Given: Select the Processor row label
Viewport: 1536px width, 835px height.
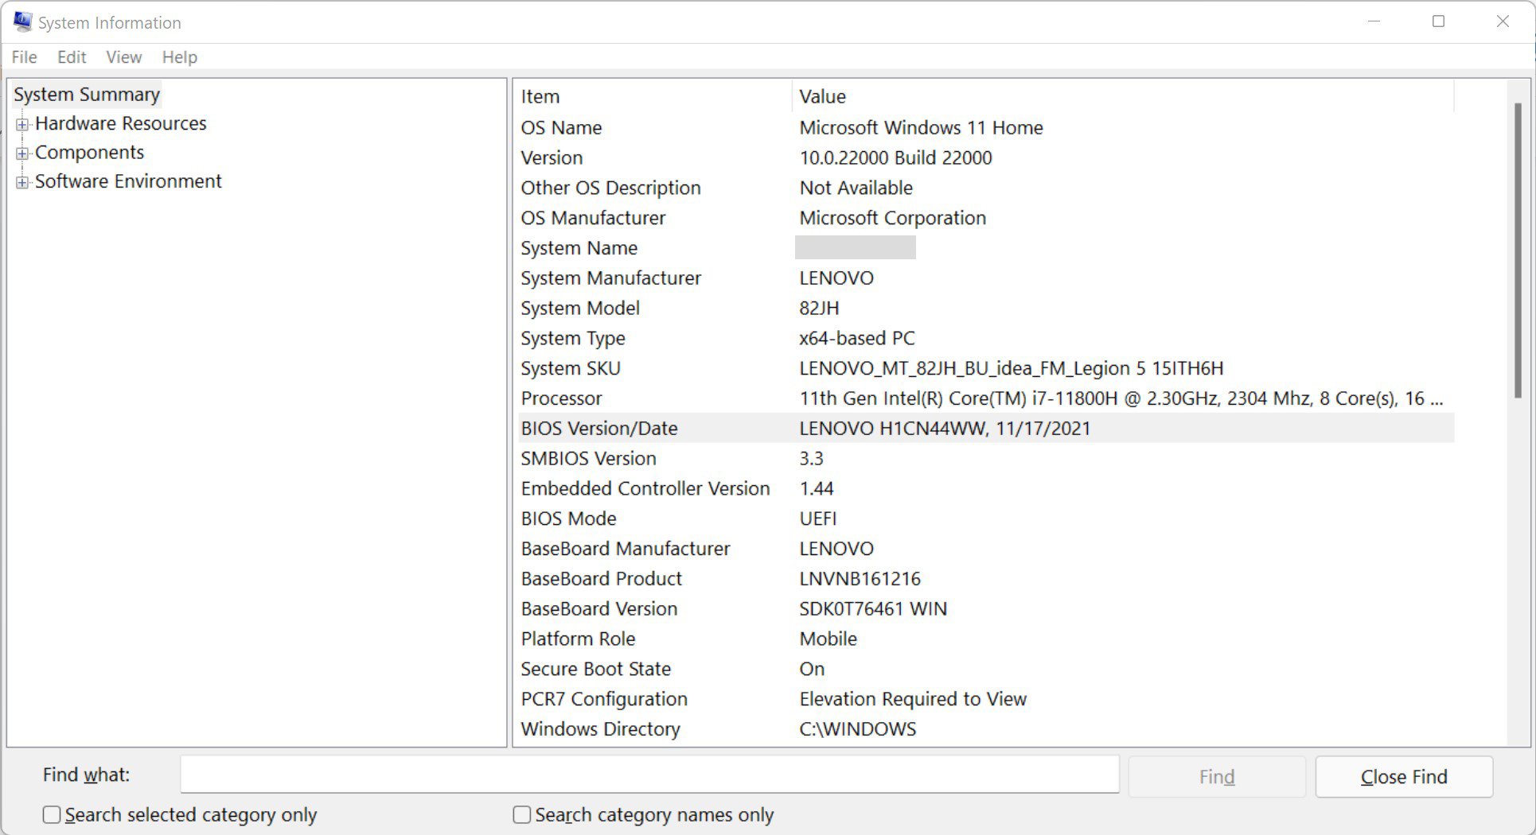Looking at the screenshot, I should [561, 398].
